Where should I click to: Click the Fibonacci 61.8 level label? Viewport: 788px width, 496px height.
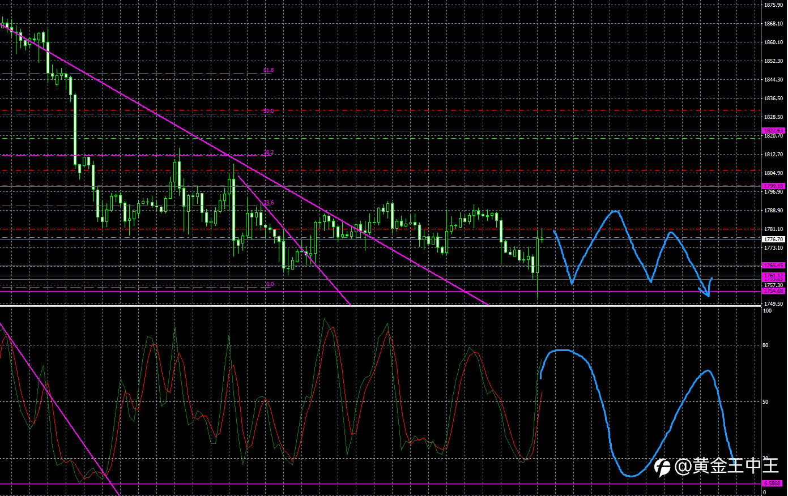269,70
